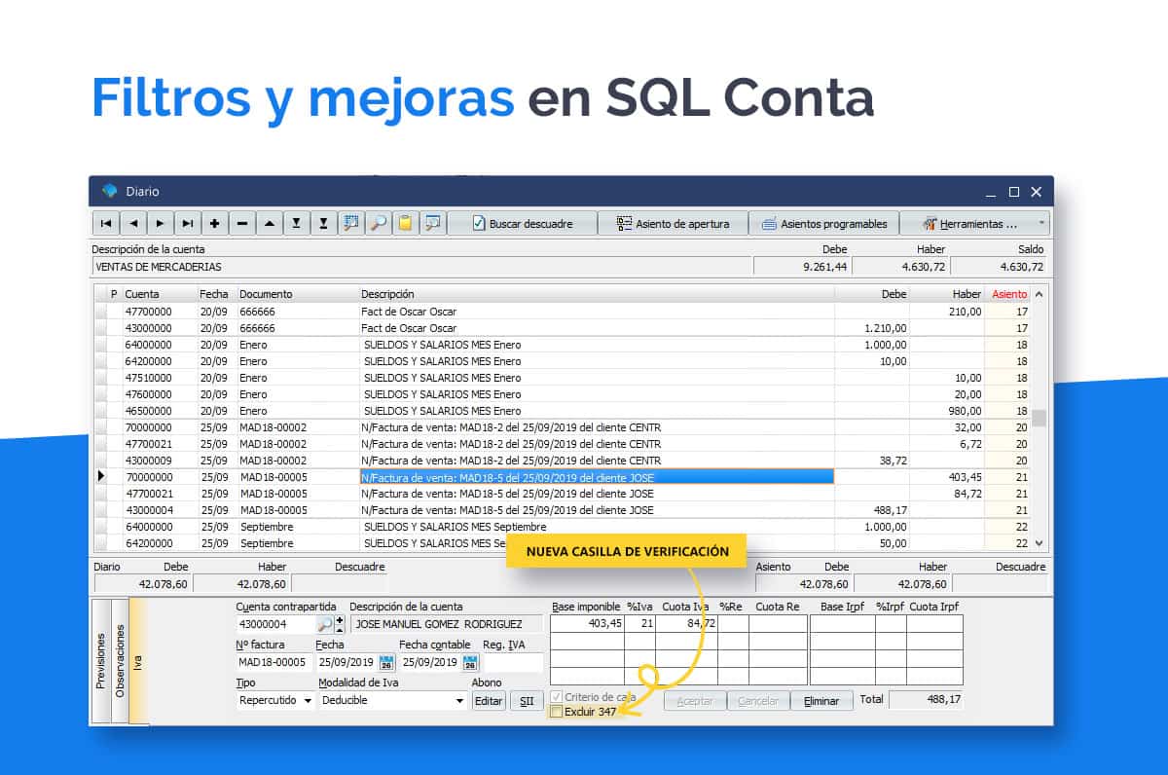Click the journal grid vertical scrollbar thumb

(x=1039, y=418)
